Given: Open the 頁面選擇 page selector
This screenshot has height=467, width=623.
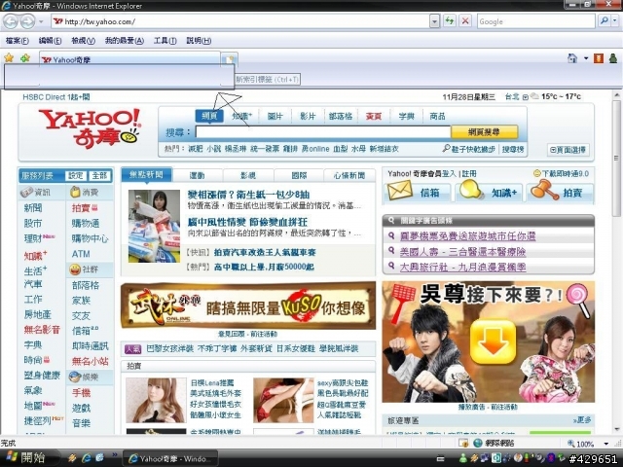Looking at the screenshot, I should click(x=568, y=150).
